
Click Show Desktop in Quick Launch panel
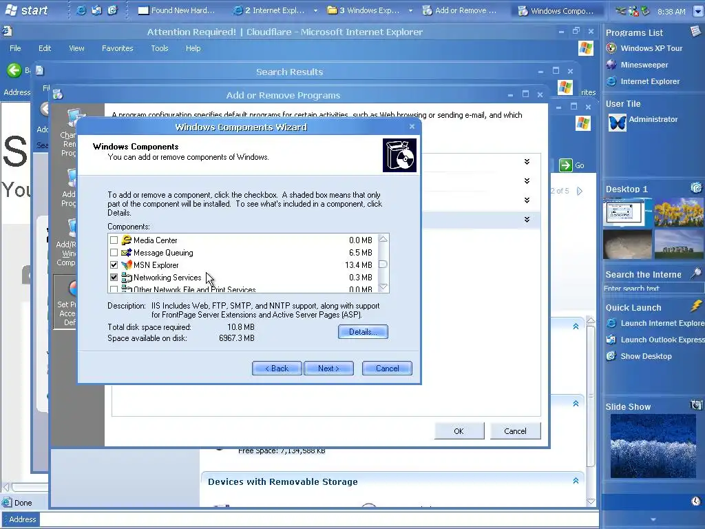(x=646, y=356)
